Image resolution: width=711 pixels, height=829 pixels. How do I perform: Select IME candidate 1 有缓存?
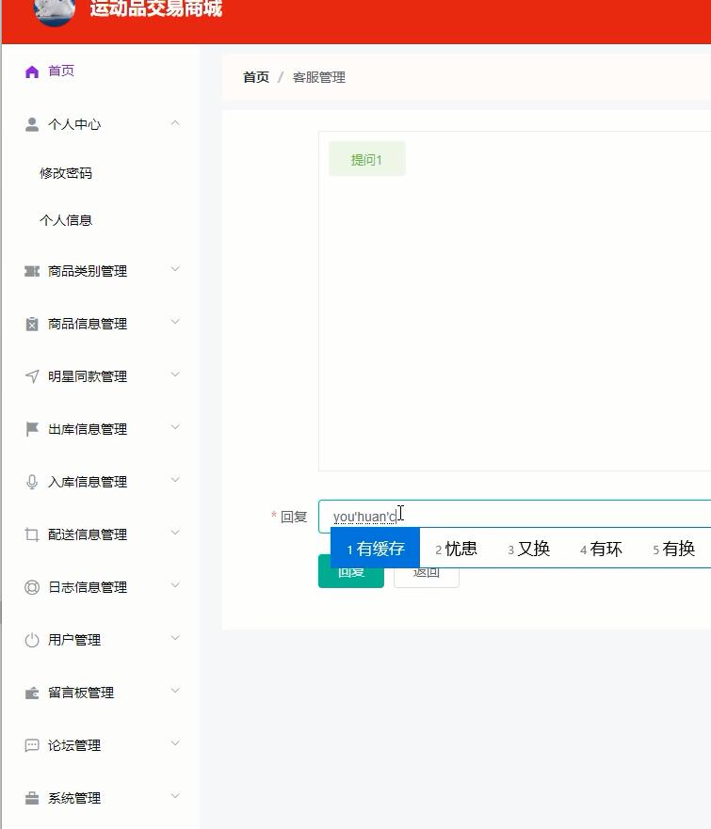[376, 549]
